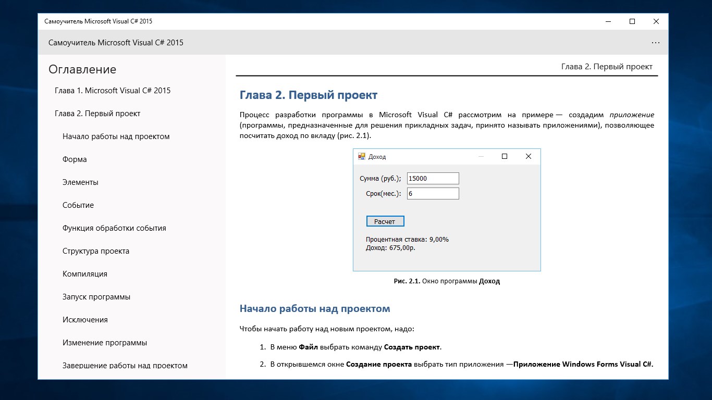Click the app title in the gray header bar
Viewport: 712px width, 400px height.
click(x=116, y=43)
